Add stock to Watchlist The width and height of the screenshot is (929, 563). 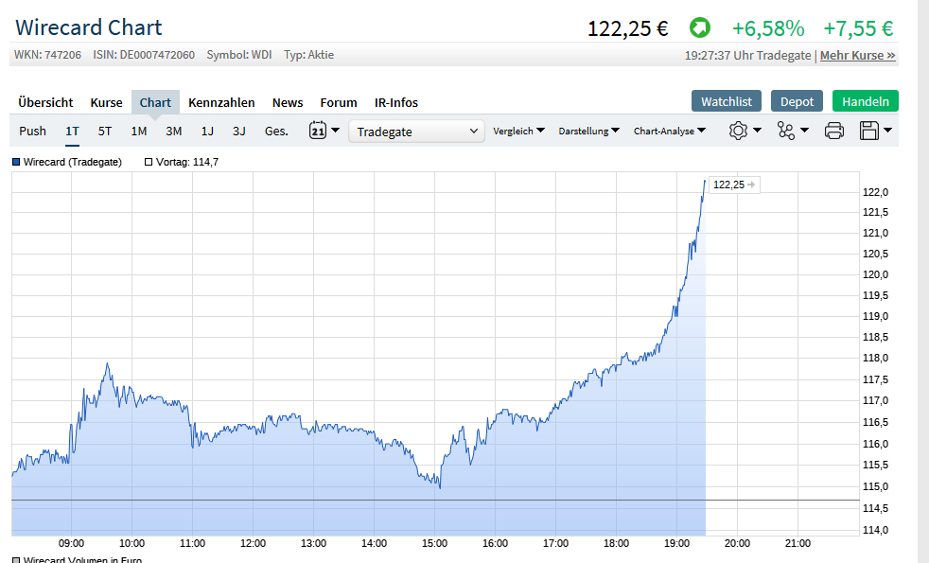tap(727, 101)
